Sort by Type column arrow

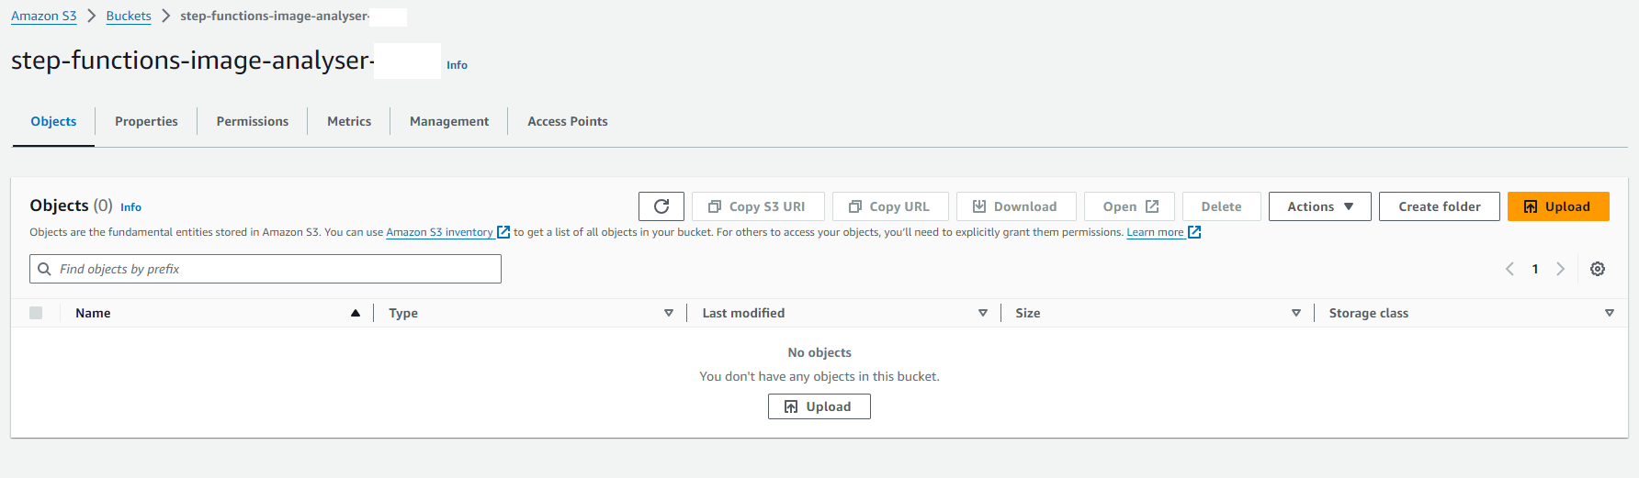[x=669, y=313]
